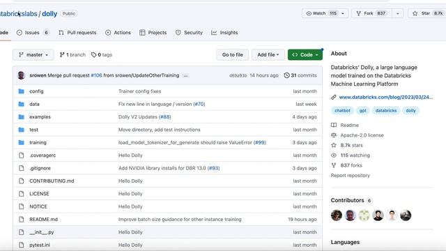Screen dimensions: 446x251
Task: Click commit hash d69a93b
Action: point(238,75)
